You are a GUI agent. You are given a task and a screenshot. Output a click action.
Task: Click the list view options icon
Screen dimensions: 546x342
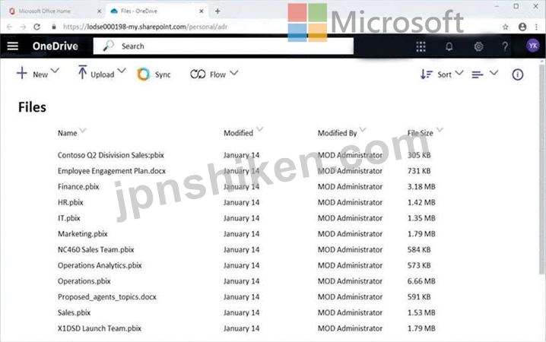click(x=478, y=74)
